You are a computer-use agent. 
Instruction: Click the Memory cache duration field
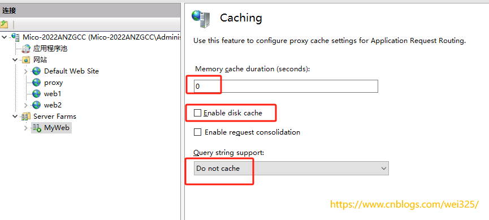[286, 86]
